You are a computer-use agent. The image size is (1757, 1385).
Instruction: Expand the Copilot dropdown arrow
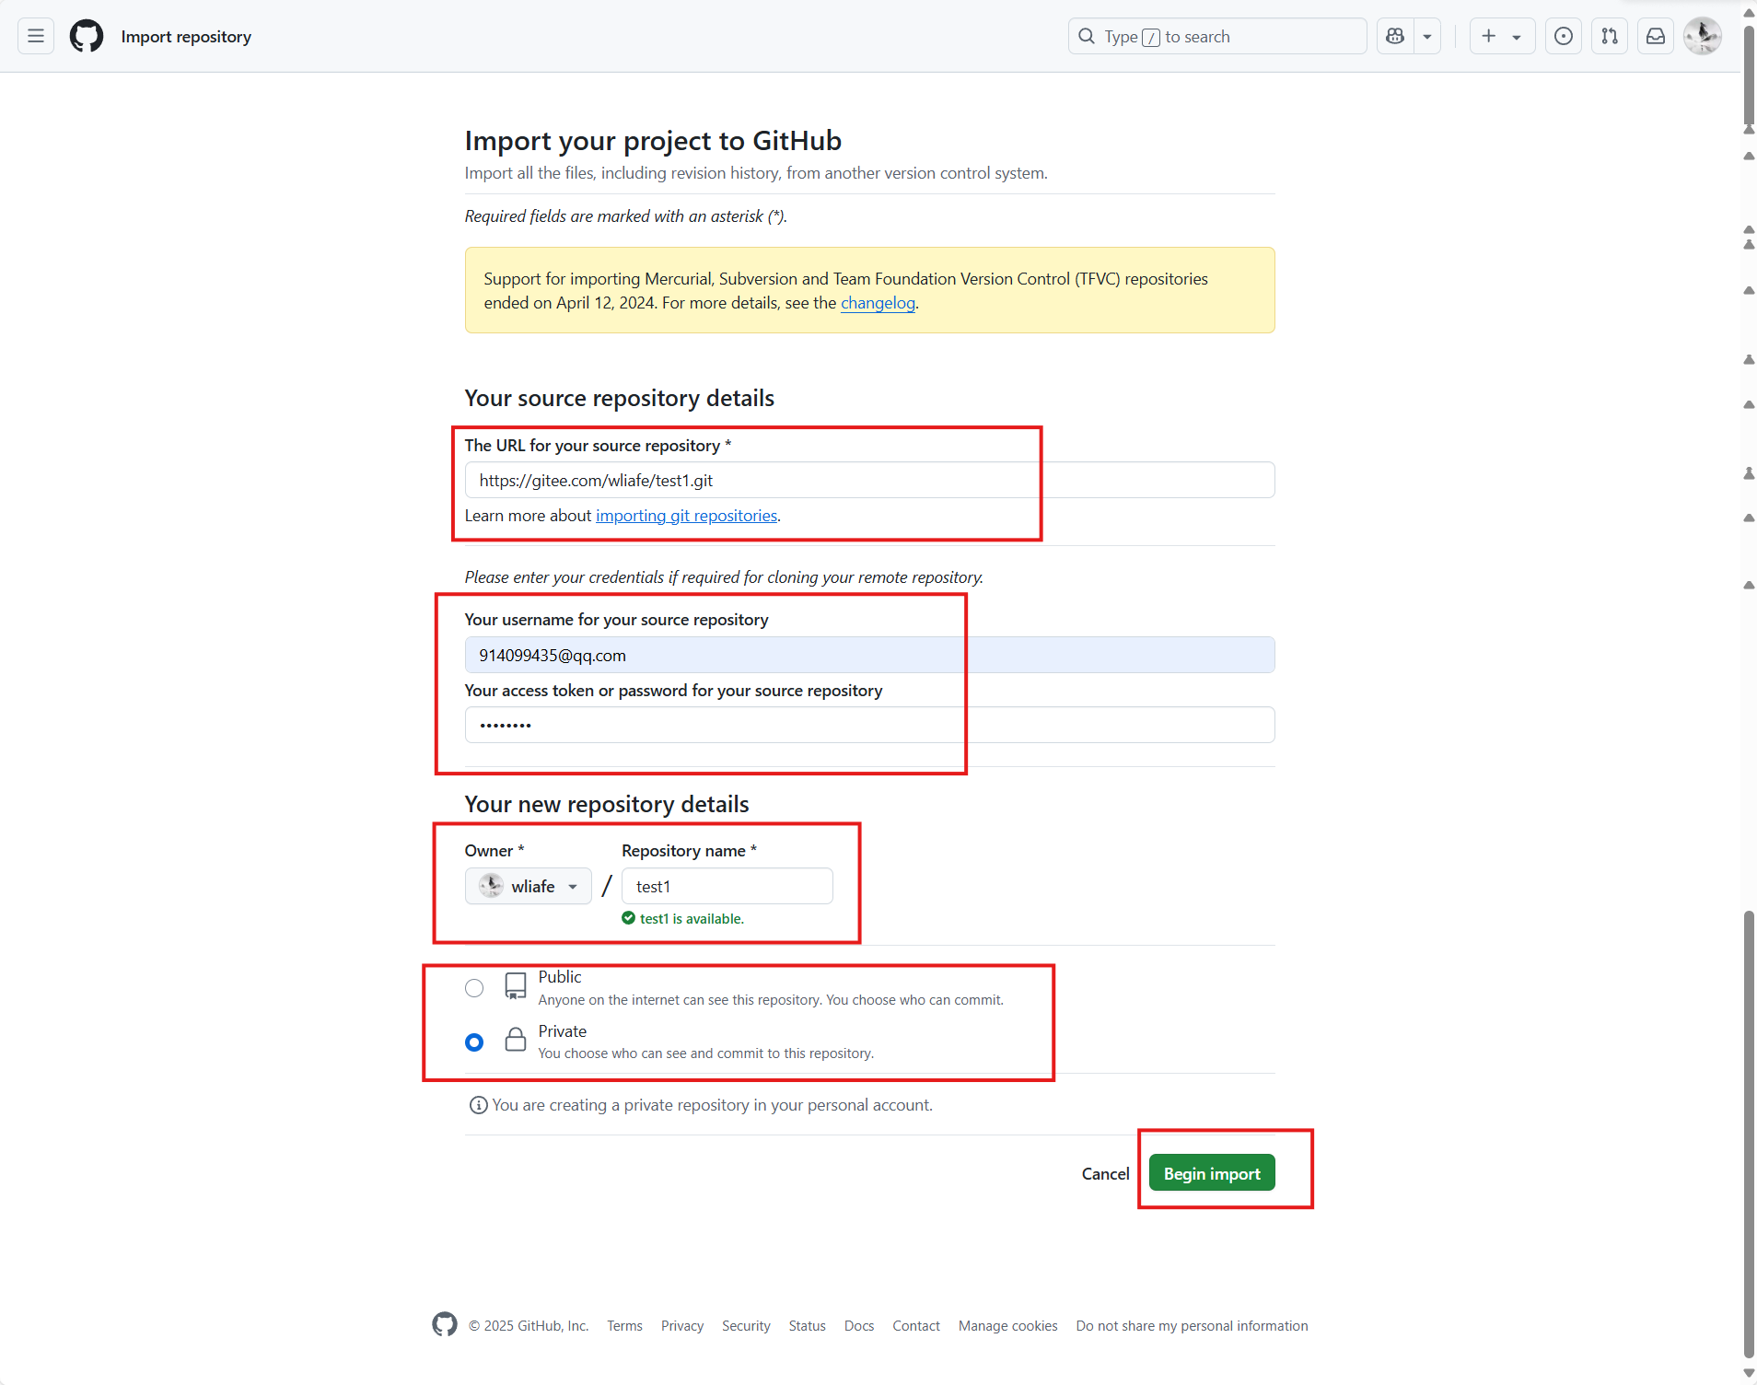1427,37
